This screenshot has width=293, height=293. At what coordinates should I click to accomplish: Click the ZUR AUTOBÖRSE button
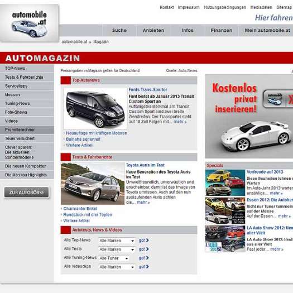point(27,193)
